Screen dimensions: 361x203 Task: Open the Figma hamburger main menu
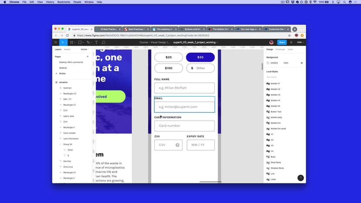coord(56,42)
